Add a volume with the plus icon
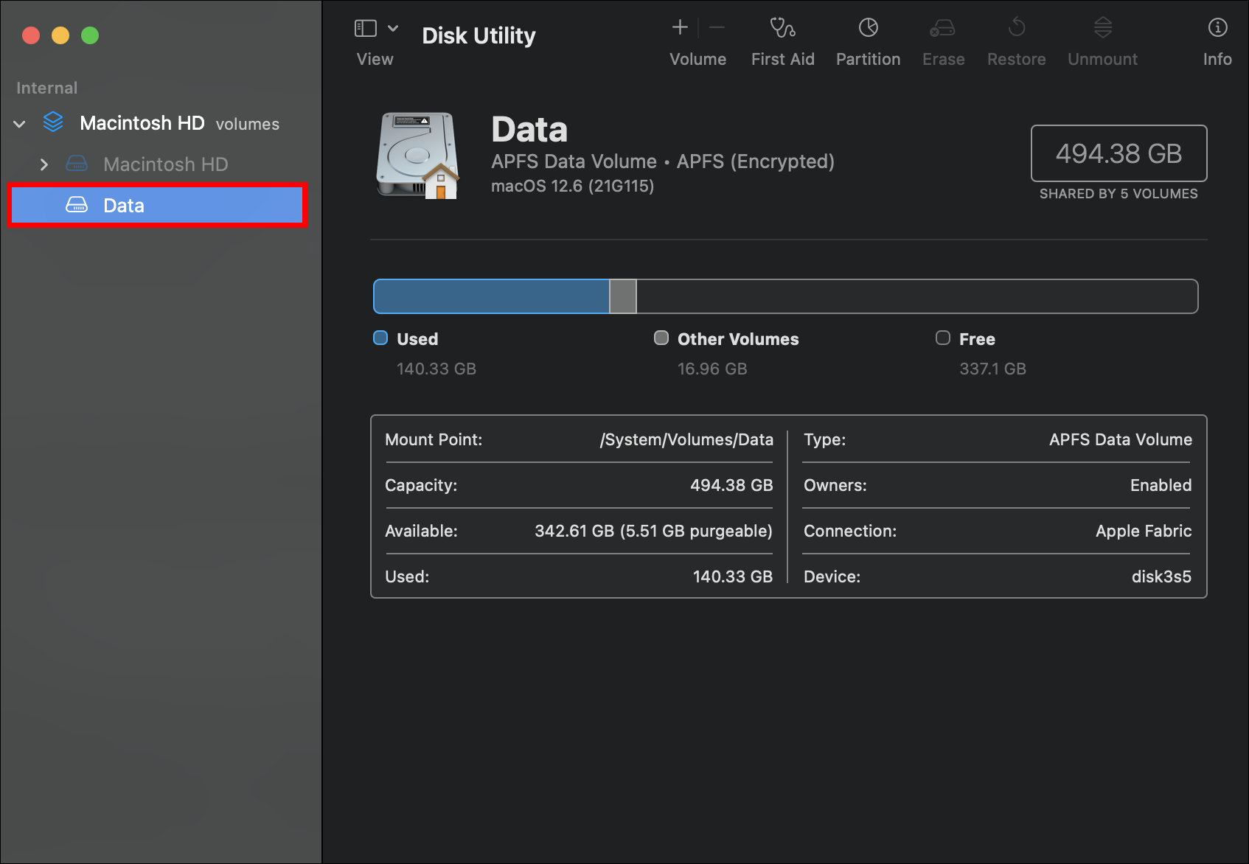This screenshot has height=864, width=1249. coord(680,28)
